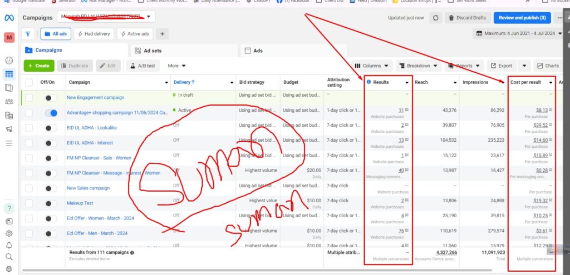Add a new filter view with plus icon
This screenshot has width=570, height=275.
point(163,34)
